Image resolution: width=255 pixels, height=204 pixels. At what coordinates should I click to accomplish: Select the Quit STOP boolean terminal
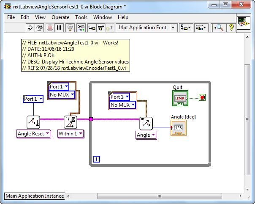[x=180, y=98]
